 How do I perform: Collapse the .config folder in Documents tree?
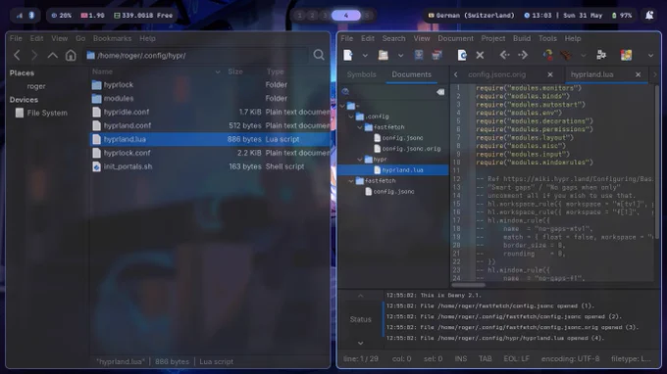click(351, 117)
